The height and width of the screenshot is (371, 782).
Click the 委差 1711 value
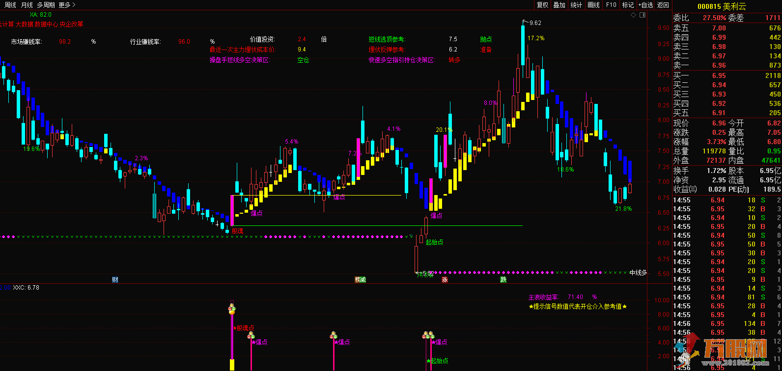click(773, 18)
